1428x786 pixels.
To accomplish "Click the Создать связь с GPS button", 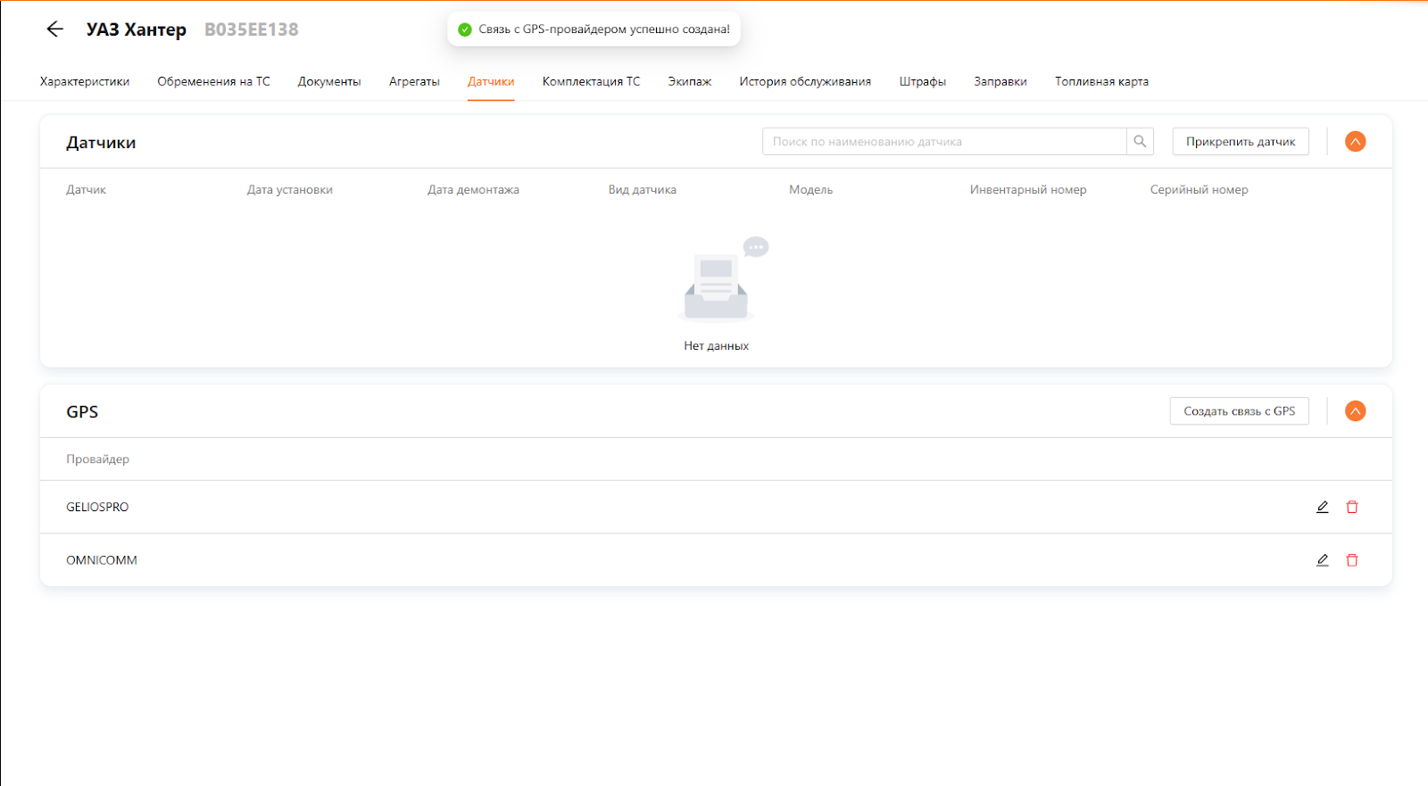I will point(1239,411).
